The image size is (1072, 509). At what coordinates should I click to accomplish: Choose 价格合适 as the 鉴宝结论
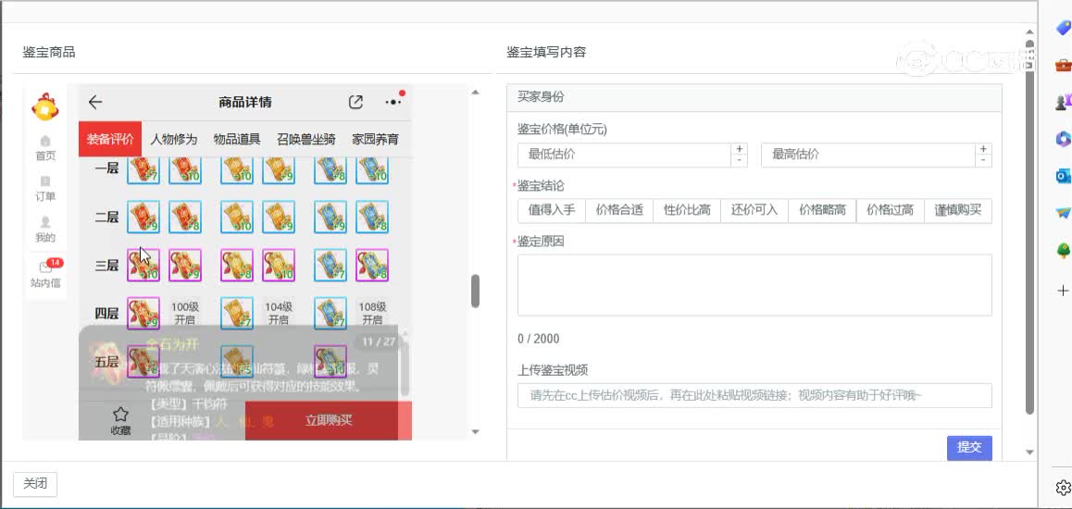pos(619,210)
